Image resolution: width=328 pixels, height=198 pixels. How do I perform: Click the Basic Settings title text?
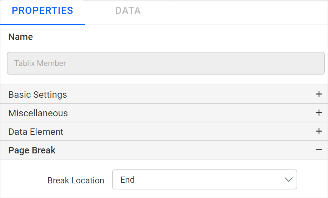37,95
